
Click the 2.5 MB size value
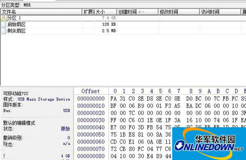pos(109,31)
